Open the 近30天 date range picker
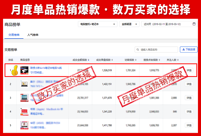The width and height of the screenshot is (201, 136). click(x=169, y=24)
